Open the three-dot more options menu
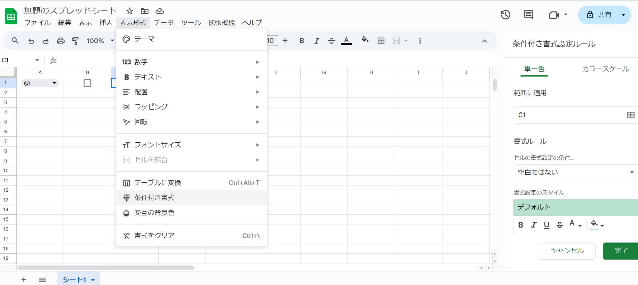The image size is (638, 285). pyautogui.click(x=420, y=41)
